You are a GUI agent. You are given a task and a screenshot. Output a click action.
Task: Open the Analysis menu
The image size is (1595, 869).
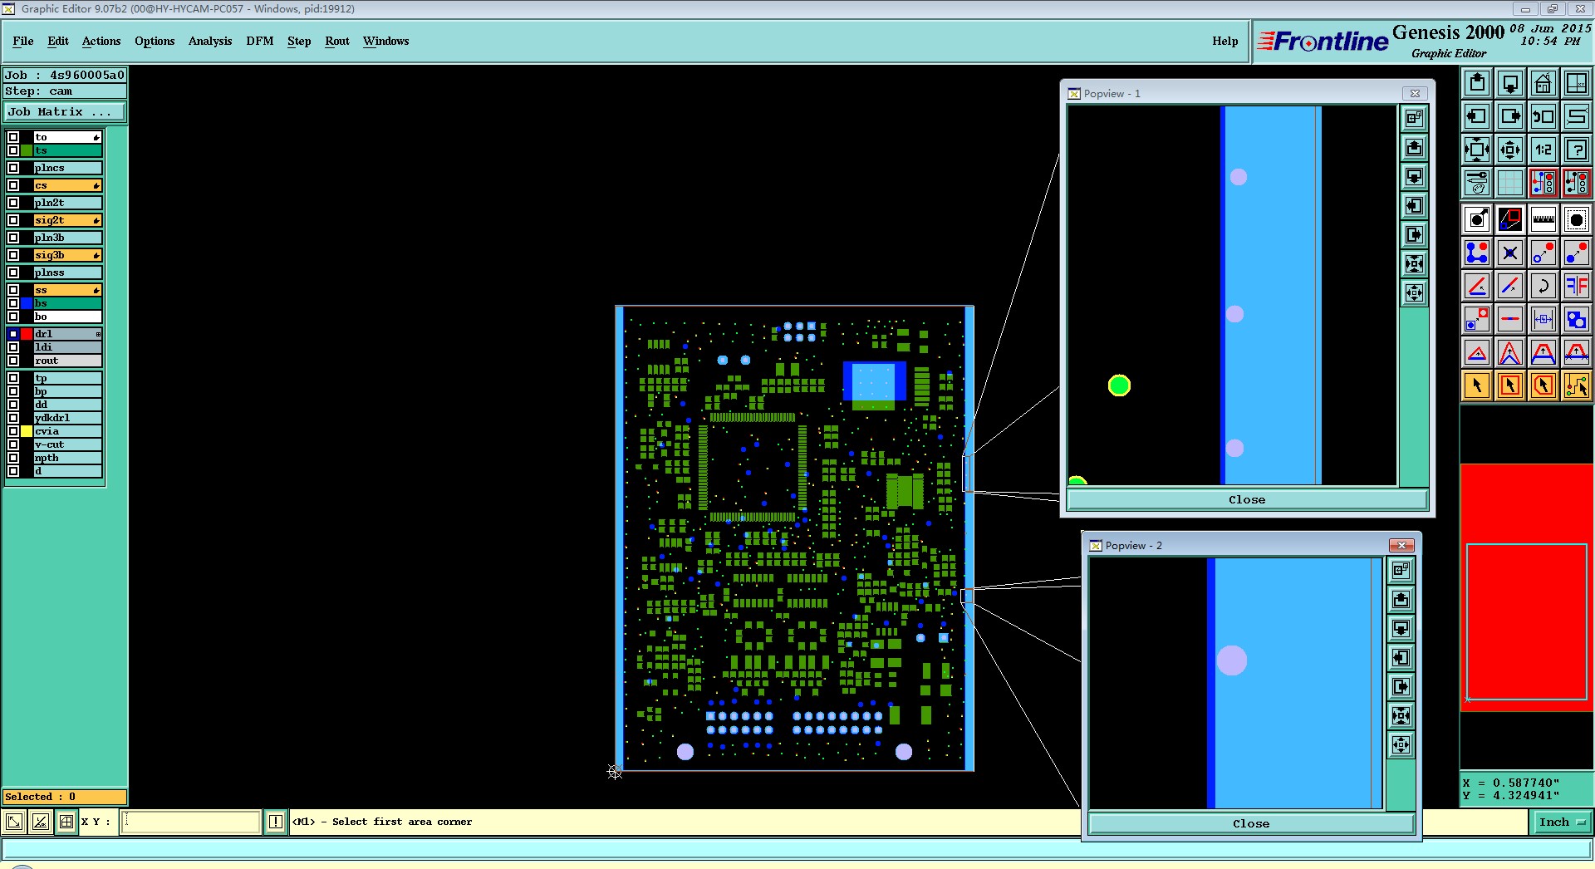(x=210, y=41)
